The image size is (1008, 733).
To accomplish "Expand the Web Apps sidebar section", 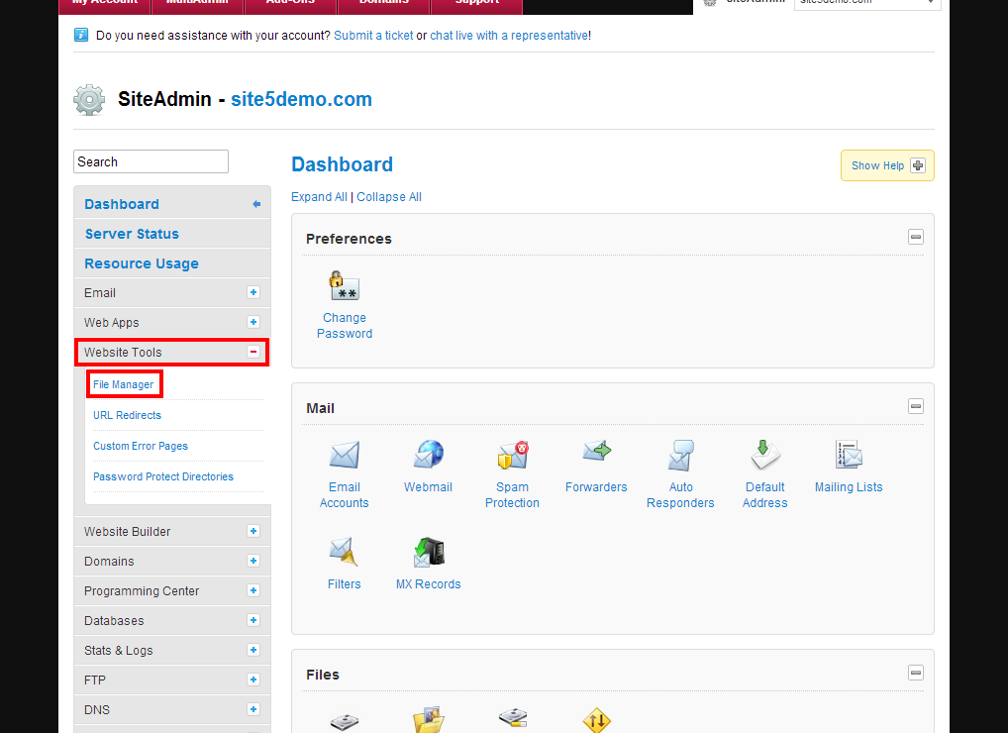I will 253,322.
